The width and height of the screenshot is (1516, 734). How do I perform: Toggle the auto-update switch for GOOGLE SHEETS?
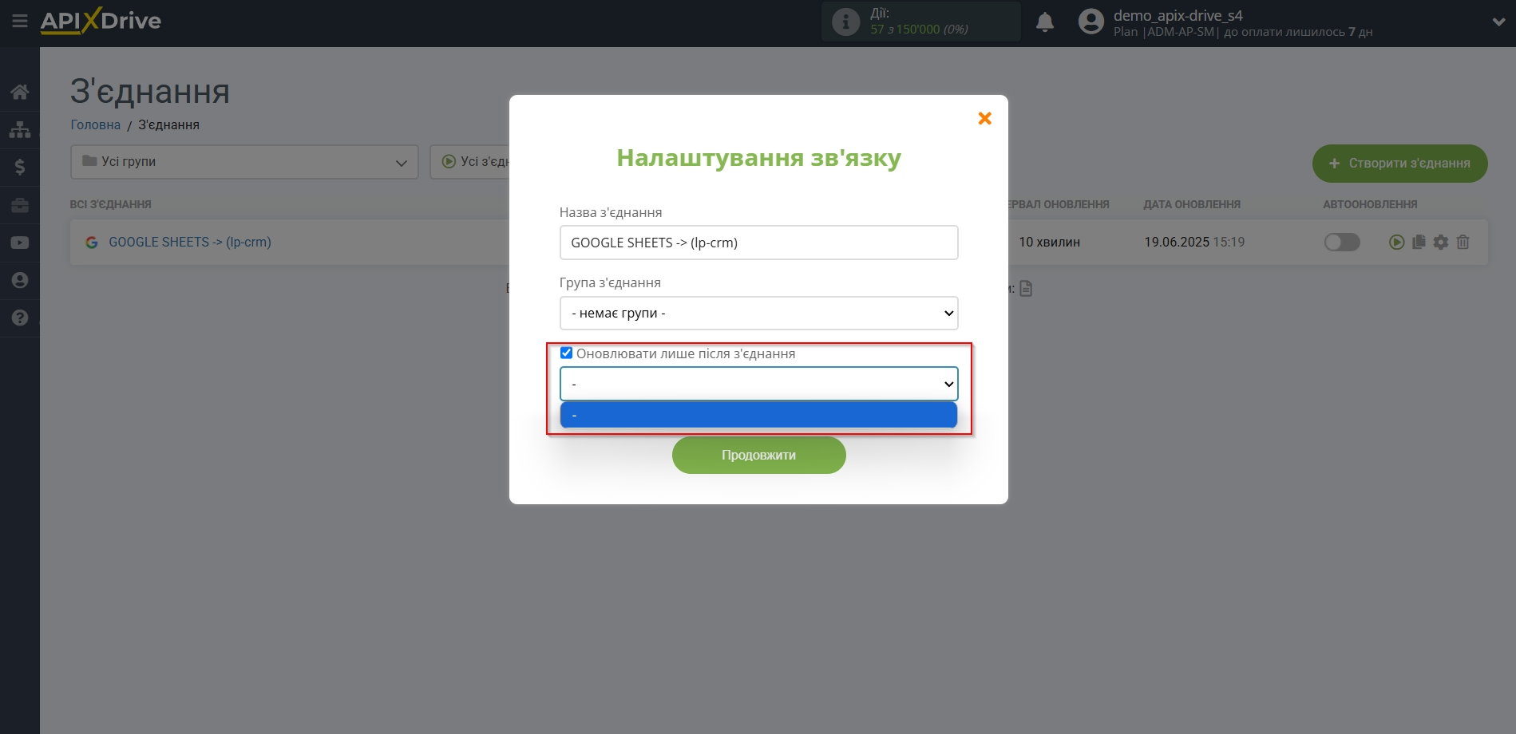pos(1342,242)
